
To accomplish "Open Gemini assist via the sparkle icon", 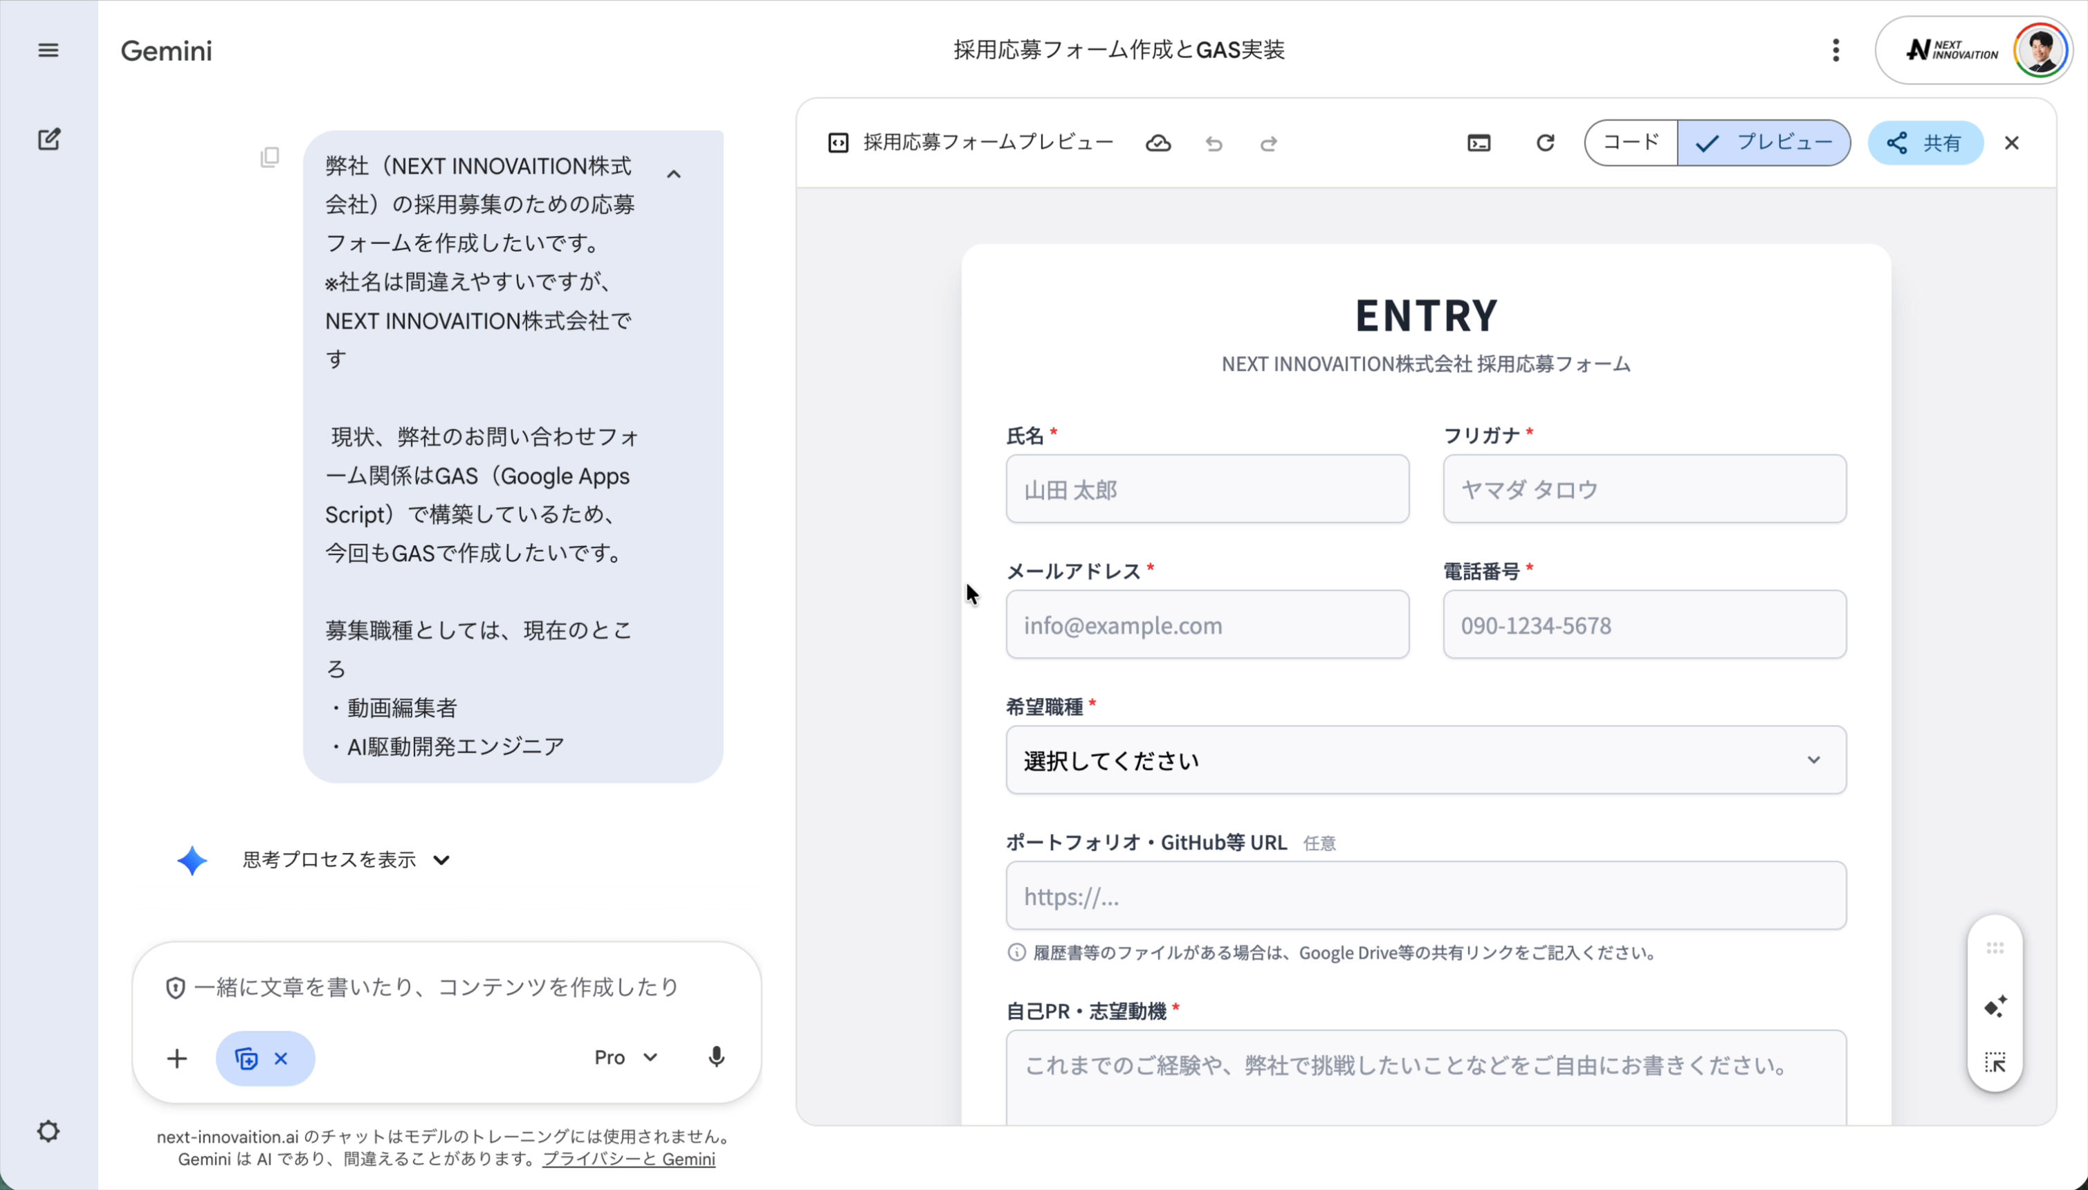I will pos(1994,1007).
